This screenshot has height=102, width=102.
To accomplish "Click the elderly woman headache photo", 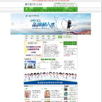I will pos(28,94).
